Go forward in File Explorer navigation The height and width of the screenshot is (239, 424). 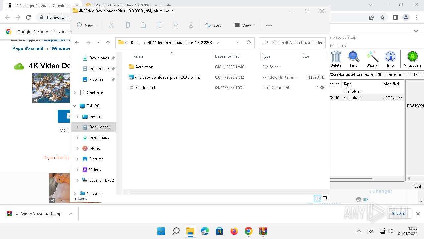[88, 42]
